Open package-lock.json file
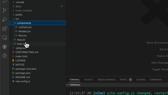This screenshot has height=95, width=168. pyautogui.click(x=37, y=69)
